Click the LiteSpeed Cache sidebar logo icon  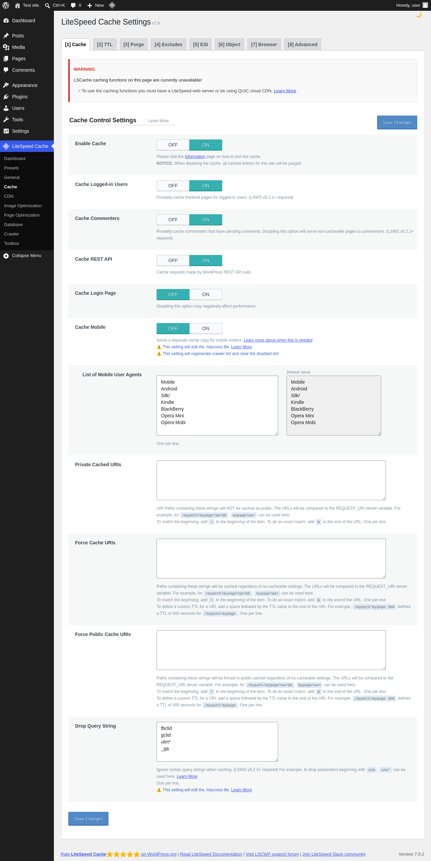pos(6,146)
